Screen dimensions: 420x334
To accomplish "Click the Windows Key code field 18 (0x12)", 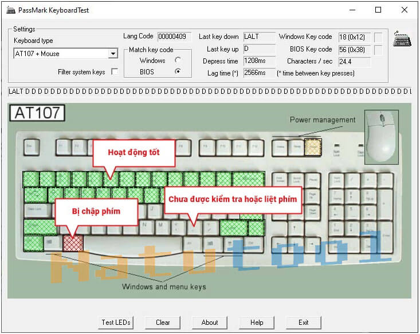I will pos(355,37).
